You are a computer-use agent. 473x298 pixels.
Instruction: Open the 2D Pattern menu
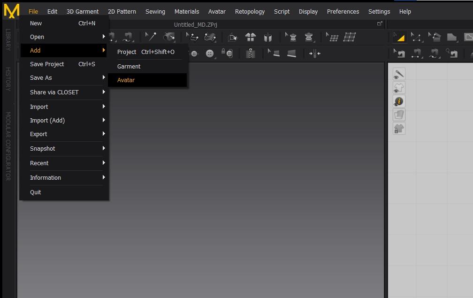pos(122,11)
